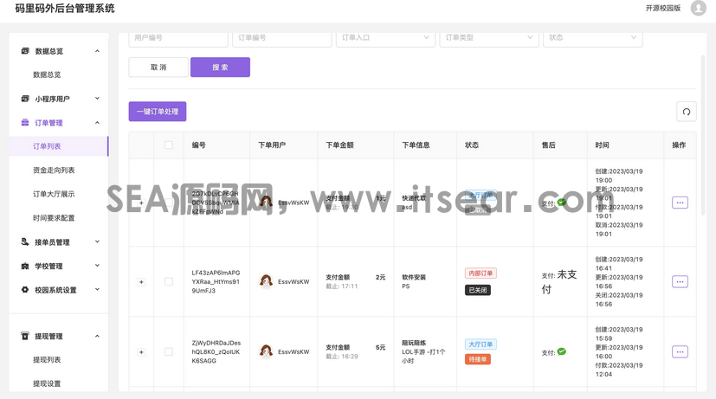Expand the 接单员管理 menu group
Viewport: 716px width, 399px height.
point(97,242)
